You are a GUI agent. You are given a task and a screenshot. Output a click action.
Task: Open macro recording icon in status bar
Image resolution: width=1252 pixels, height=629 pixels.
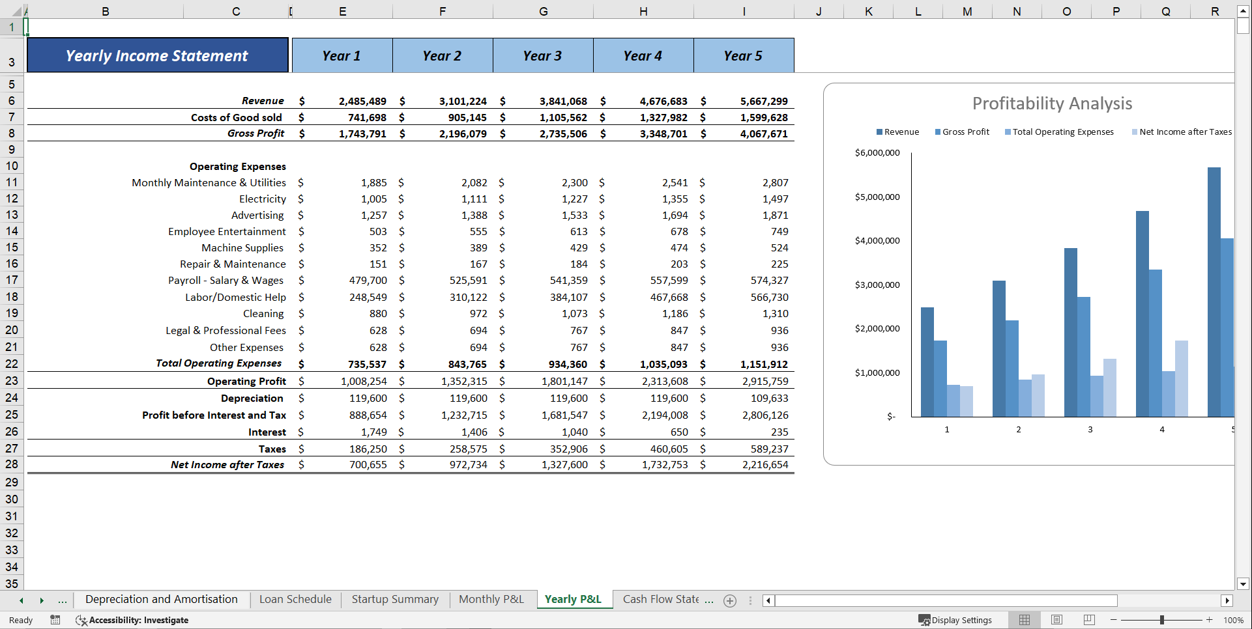tap(55, 620)
